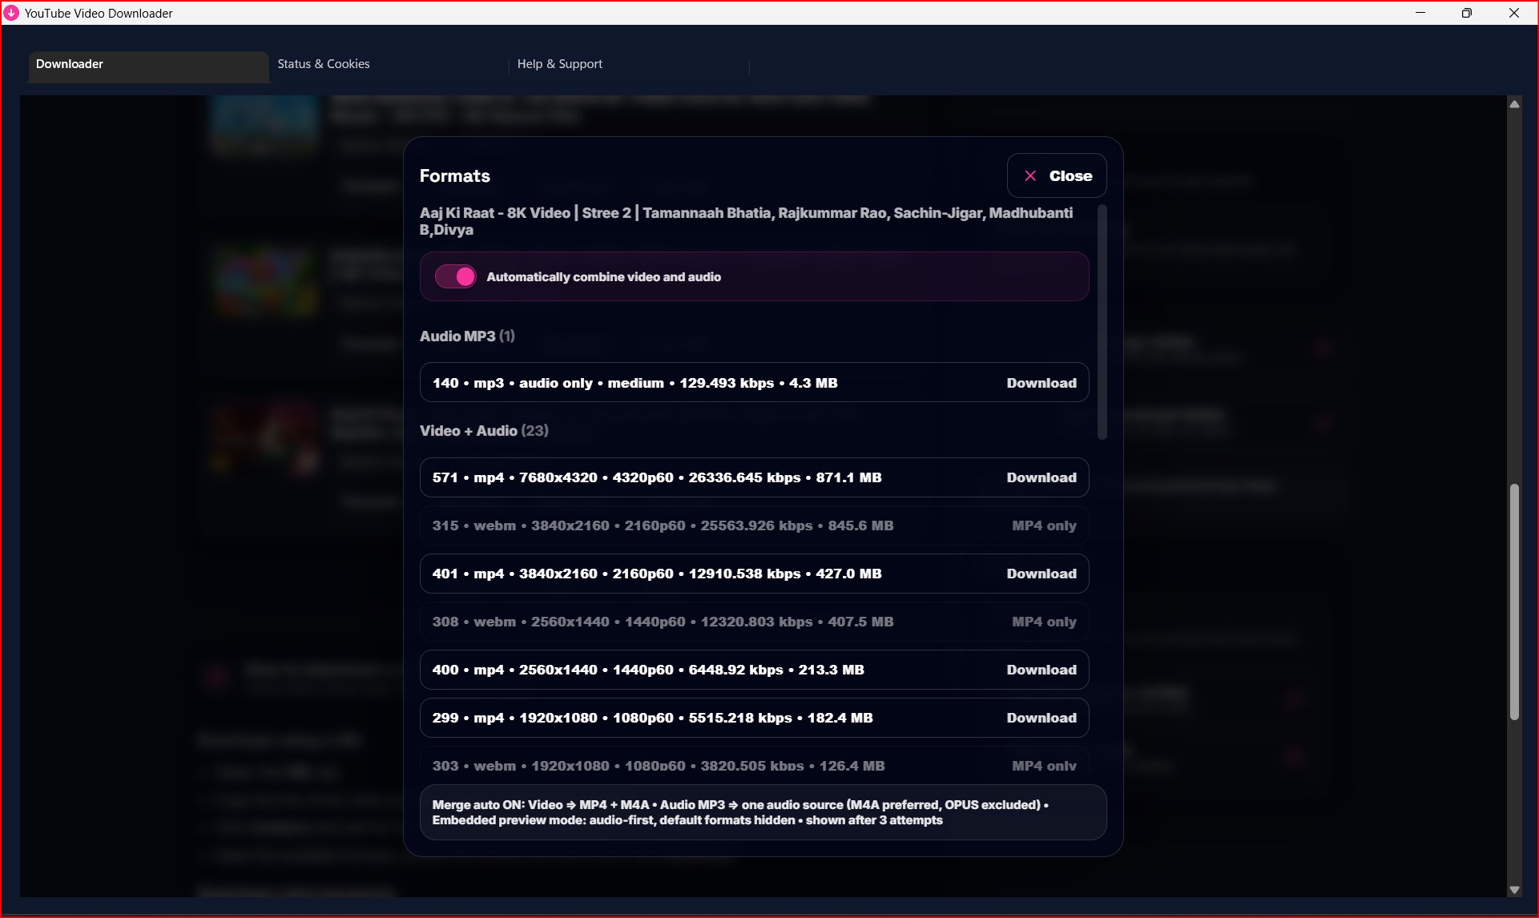Download the 299 mp4 1920x1080 format
Screen dimensions: 1539x918
tap(1041, 718)
